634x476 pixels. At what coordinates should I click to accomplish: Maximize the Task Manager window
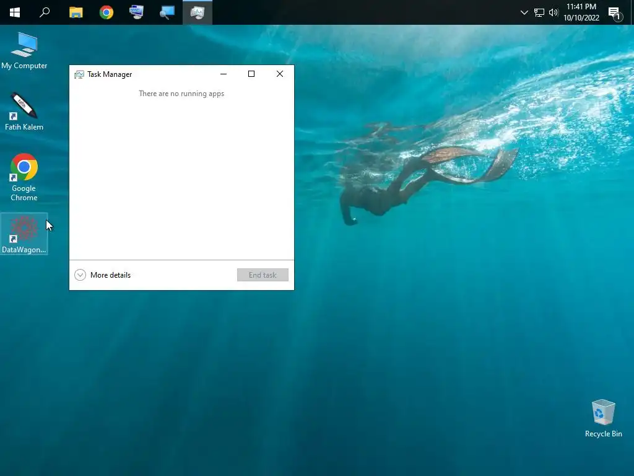coord(251,74)
